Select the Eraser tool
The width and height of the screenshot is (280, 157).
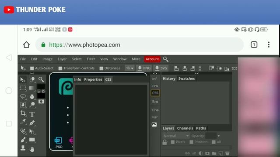[x=32, y=79]
